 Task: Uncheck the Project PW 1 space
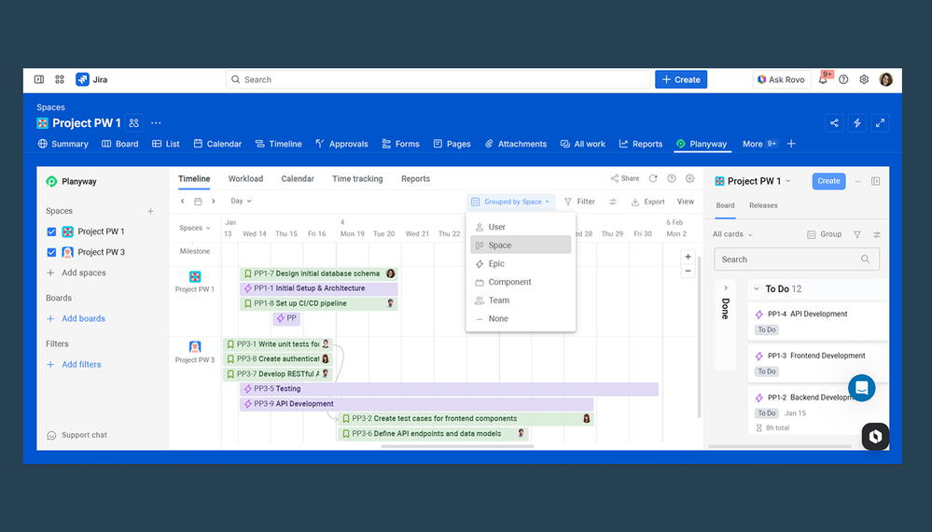51,231
